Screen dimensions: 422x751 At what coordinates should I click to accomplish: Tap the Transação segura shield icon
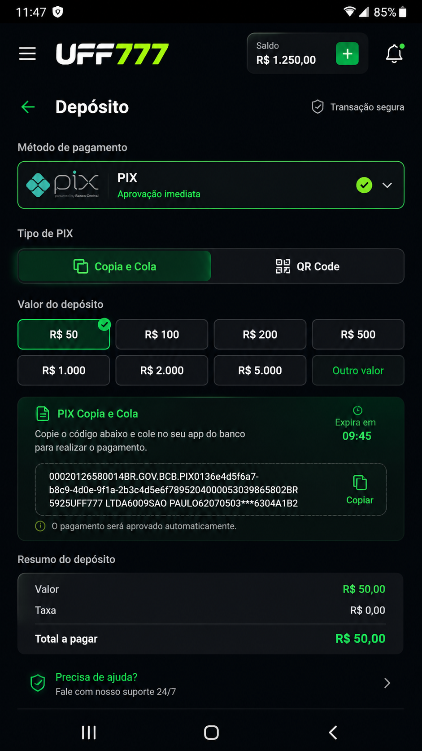(318, 107)
